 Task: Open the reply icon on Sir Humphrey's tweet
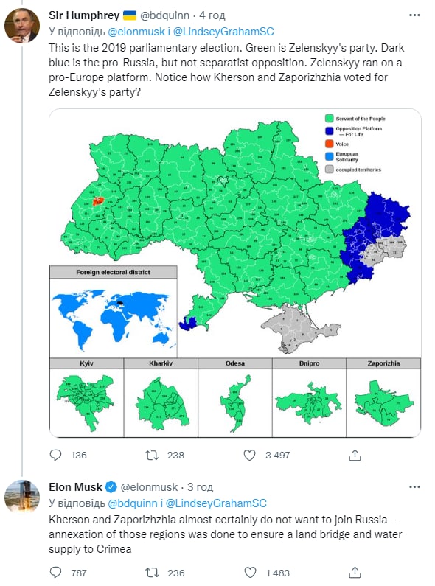(x=56, y=455)
